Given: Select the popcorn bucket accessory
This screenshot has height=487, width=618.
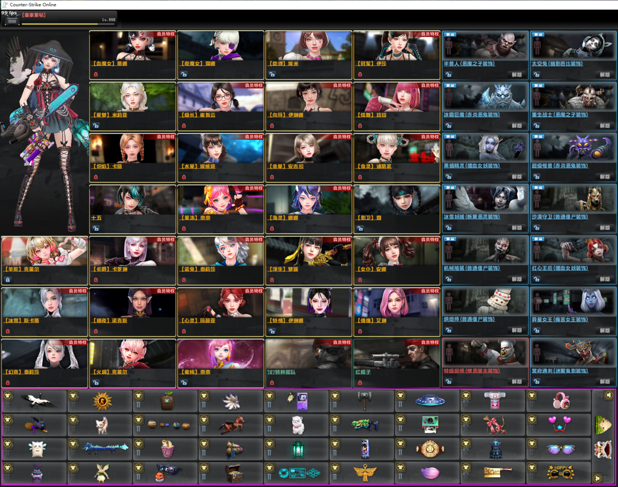Looking at the screenshot, I should [x=167, y=449].
